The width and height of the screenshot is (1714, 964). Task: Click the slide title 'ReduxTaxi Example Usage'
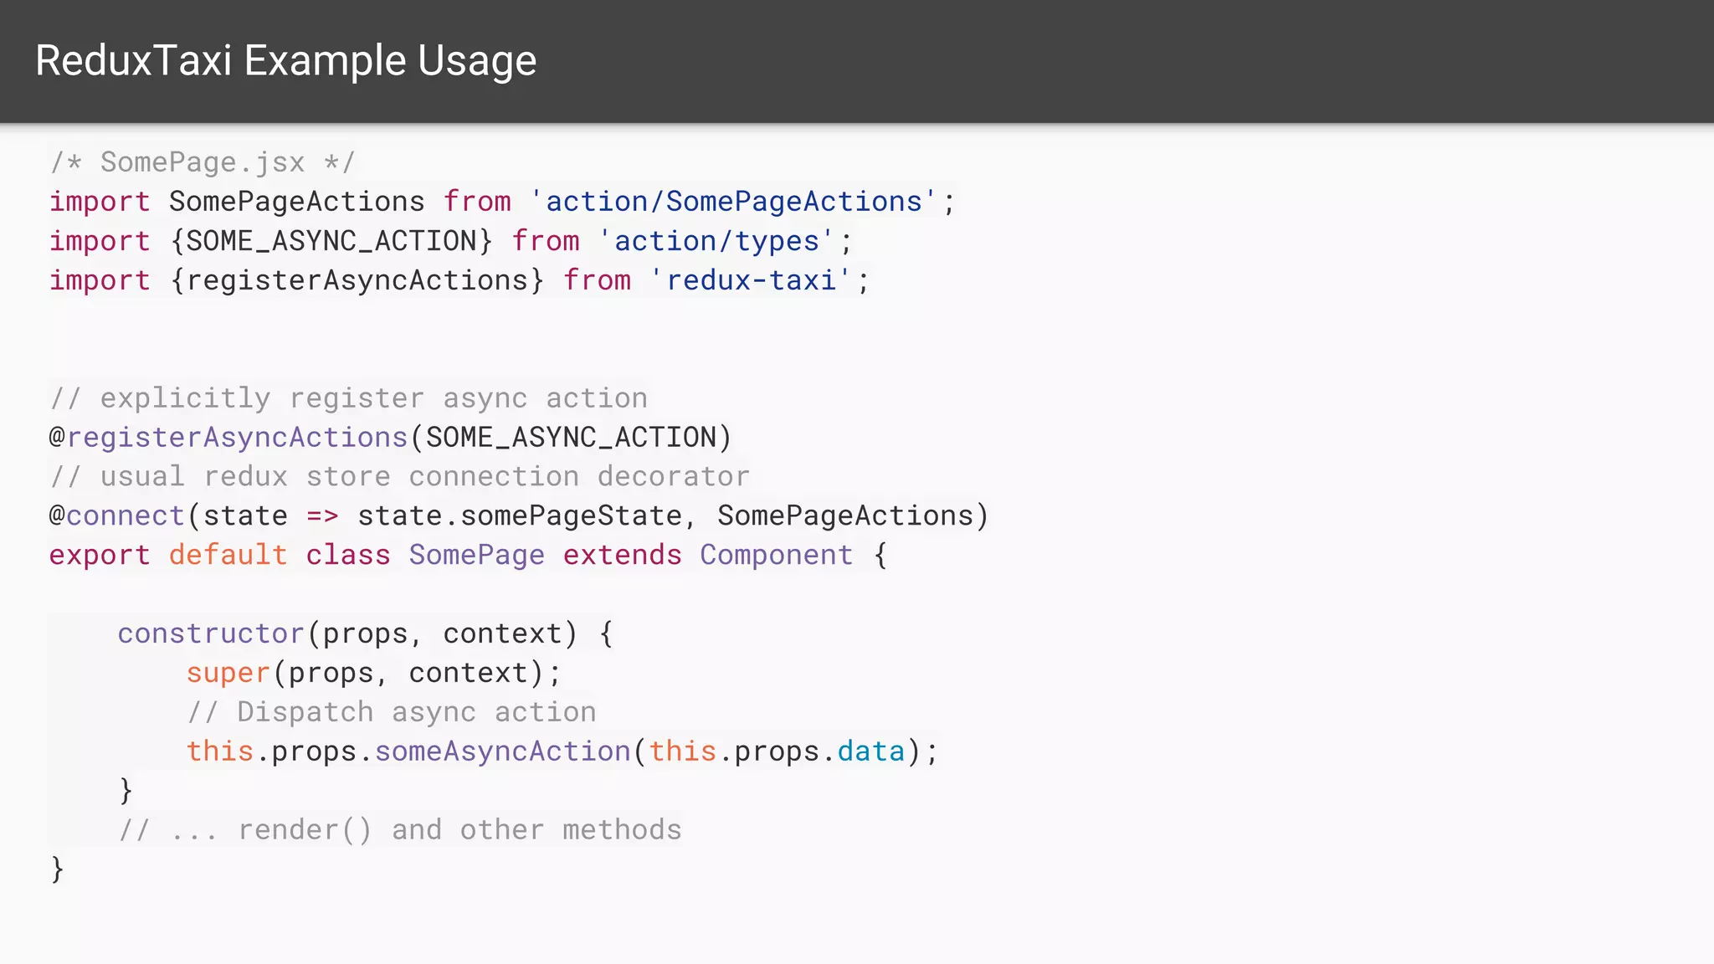pyautogui.click(x=286, y=61)
